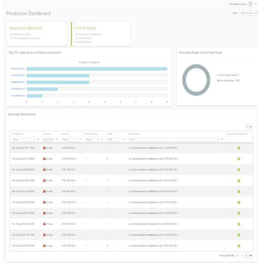The width and height of the screenshot is (263, 263).
Task: Click the recommended action icon in the first row
Action: (x=239, y=147)
